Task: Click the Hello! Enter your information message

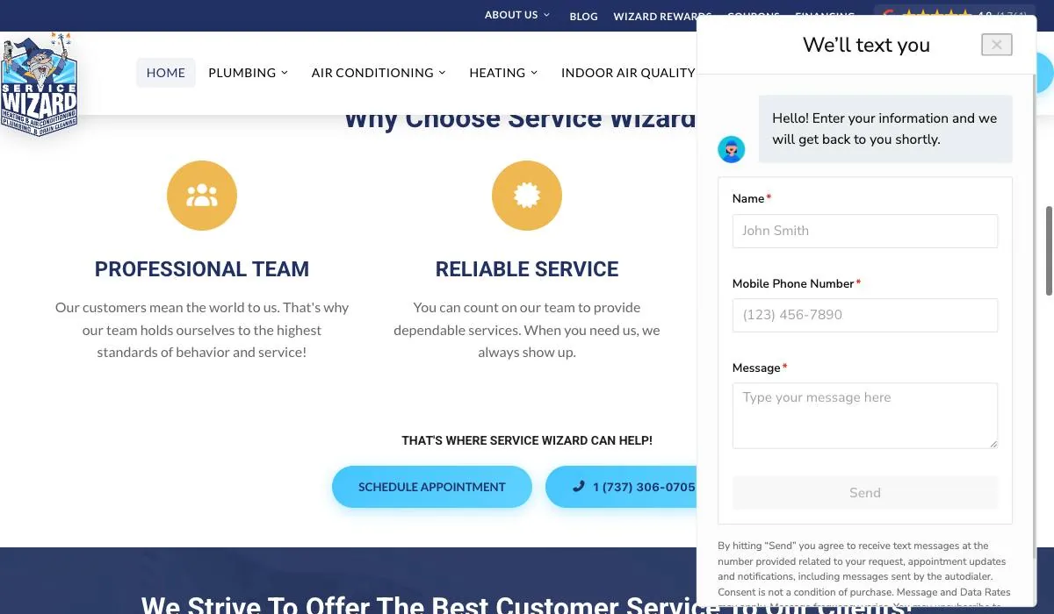Action: (x=885, y=129)
